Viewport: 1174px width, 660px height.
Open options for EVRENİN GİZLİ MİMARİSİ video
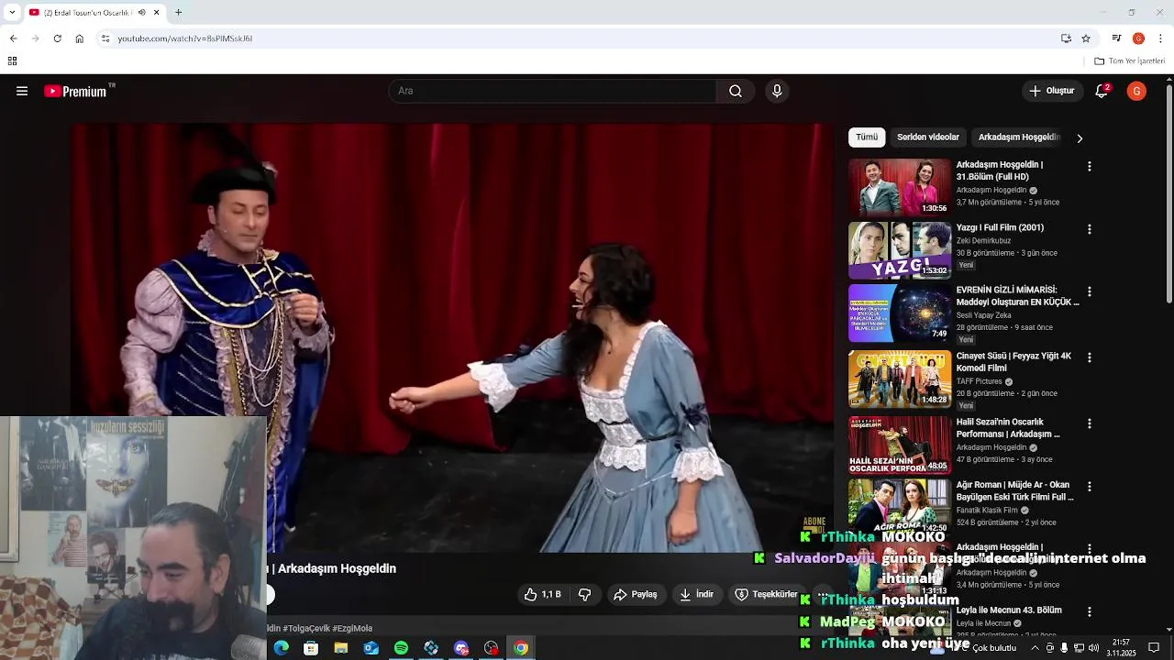coord(1090,291)
